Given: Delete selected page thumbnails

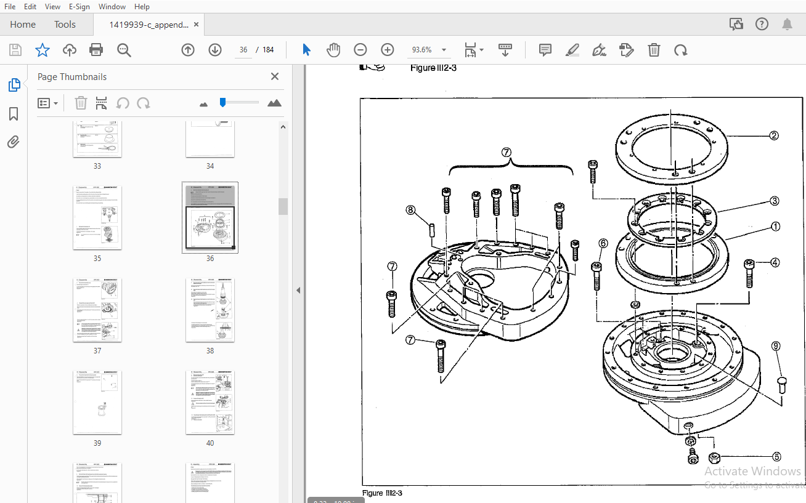Looking at the screenshot, I should coord(81,103).
